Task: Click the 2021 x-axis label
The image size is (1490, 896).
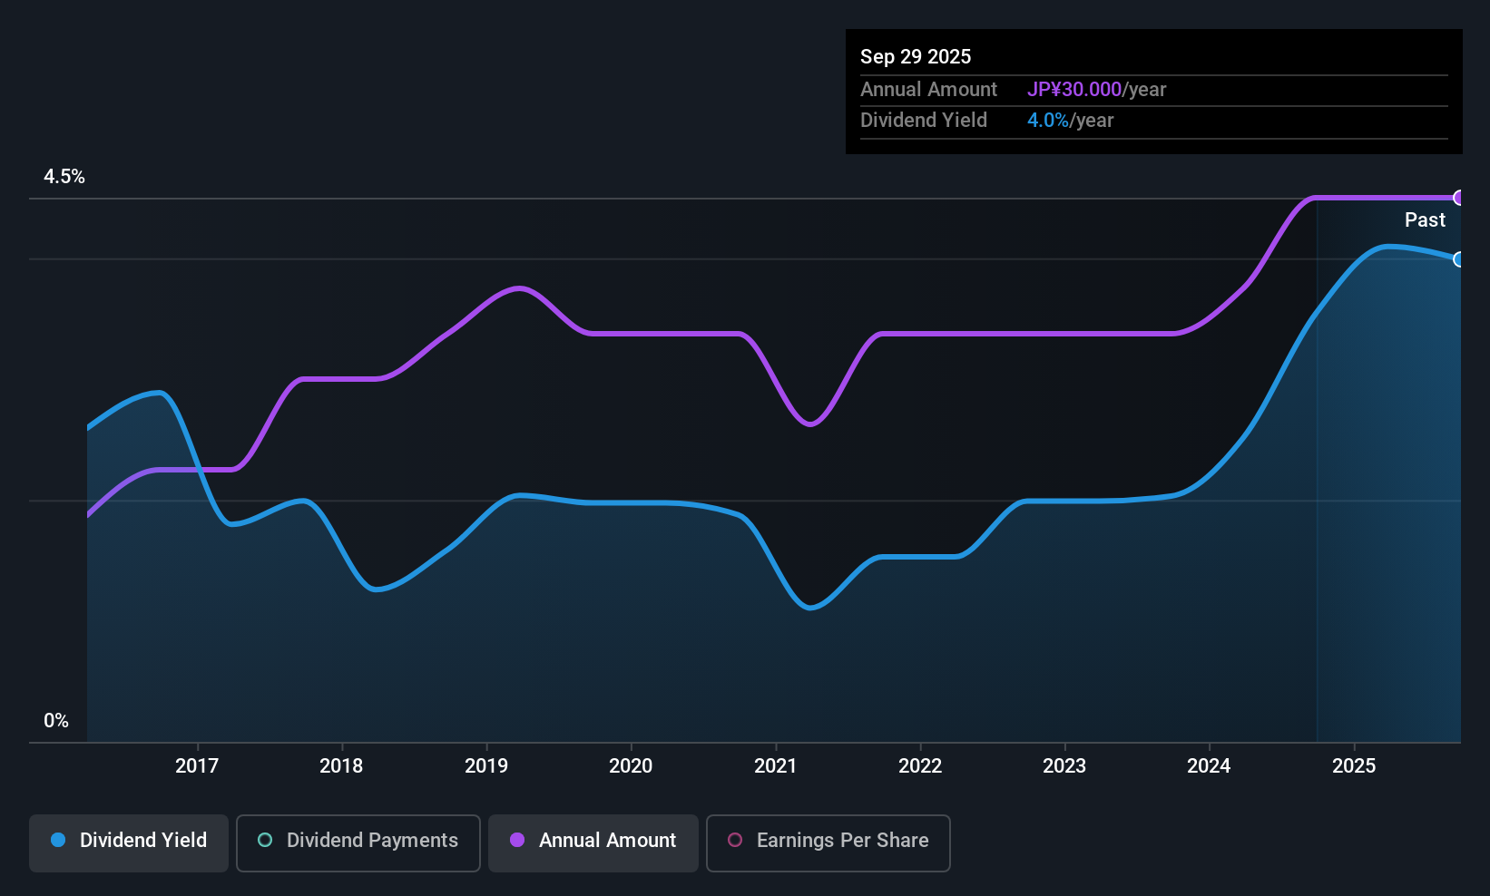Action: [776, 765]
